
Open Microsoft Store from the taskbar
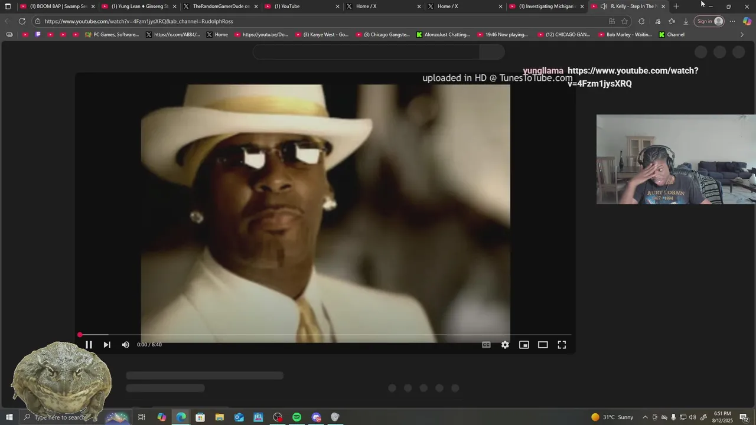pyautogui.click(x=200, y=417)
